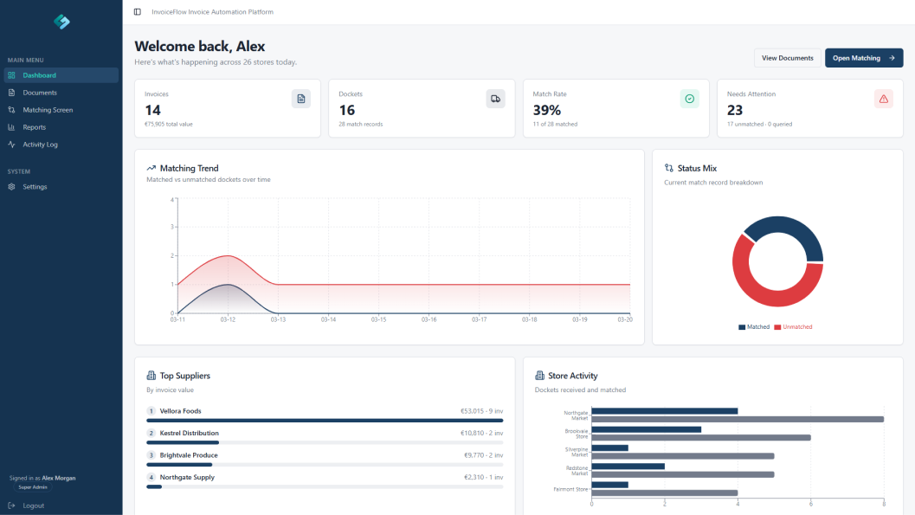Click the Kestrel Distribution value bar
The image size is (915, 515).
tap(183, 442)
